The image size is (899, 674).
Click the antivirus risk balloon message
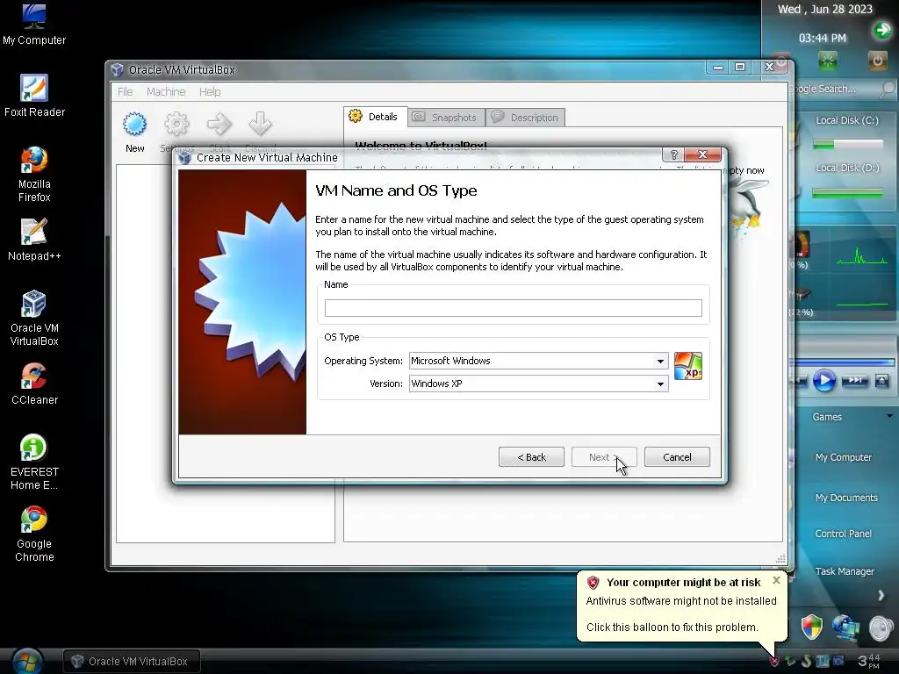pos(681,613)
